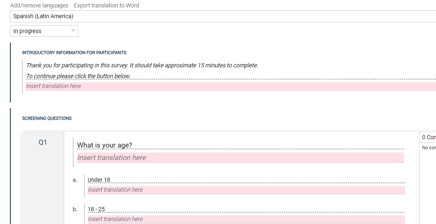Click the "Thank you for participating" source text
The image size is (436, 224).
[142, 65]
